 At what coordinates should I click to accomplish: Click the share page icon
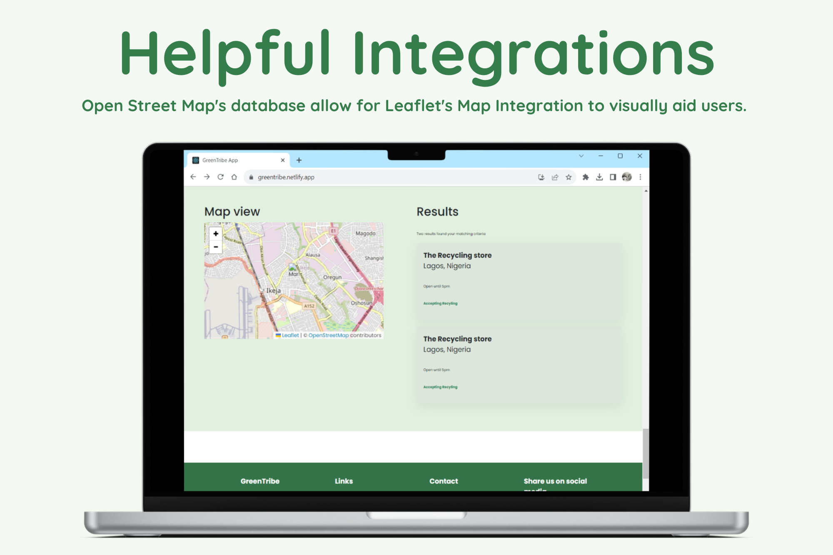(555, 177)
